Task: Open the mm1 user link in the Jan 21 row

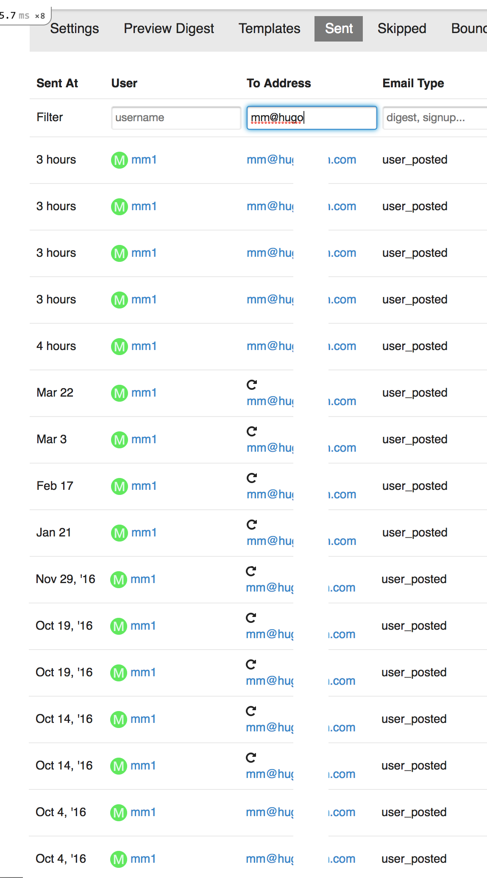Action: click(144, 533)
